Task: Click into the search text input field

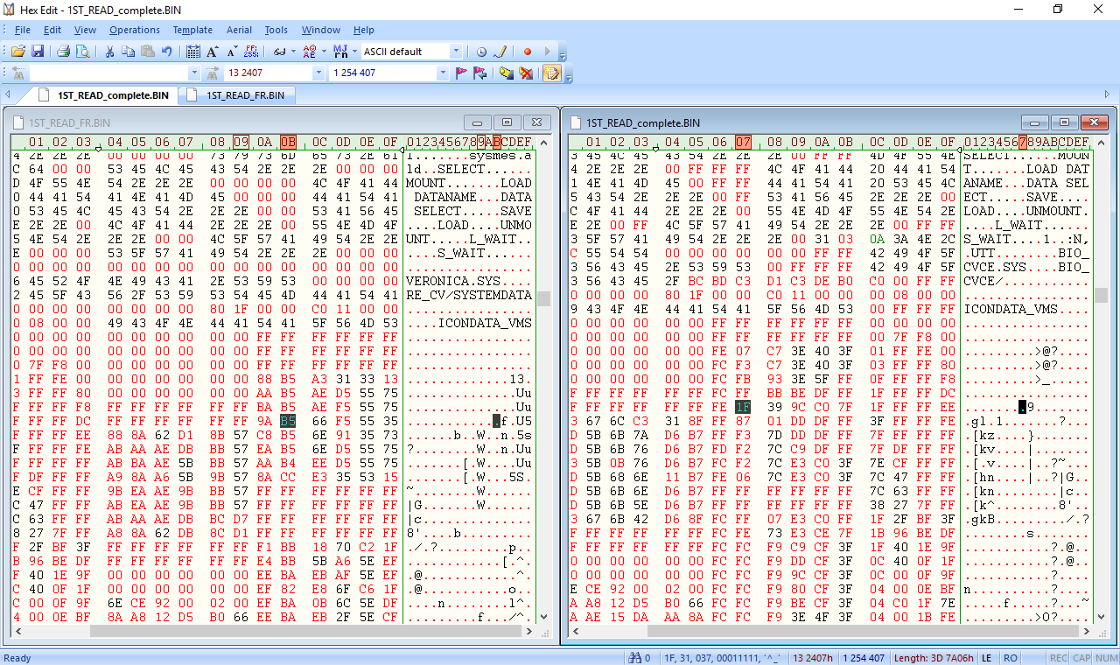Action: [108, 73]
